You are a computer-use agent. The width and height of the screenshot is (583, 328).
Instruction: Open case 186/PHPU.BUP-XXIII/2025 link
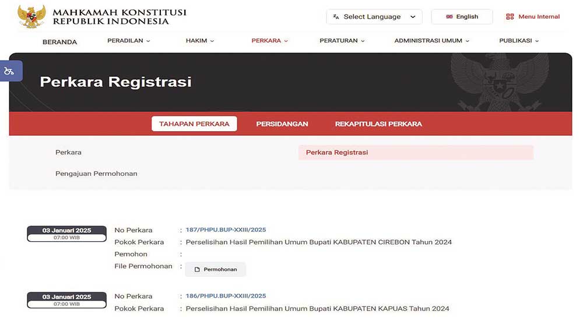point(226,296)
